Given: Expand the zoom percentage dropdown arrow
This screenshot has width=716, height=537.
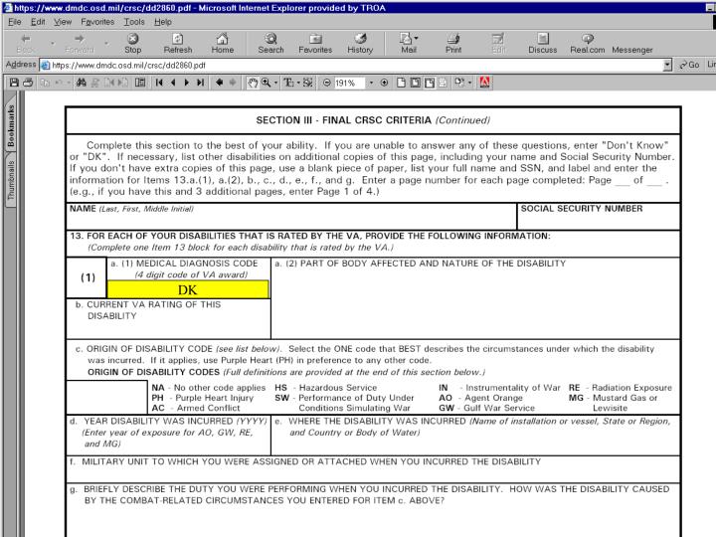Looking at the screenshot, I should click(x=371, y=83).
